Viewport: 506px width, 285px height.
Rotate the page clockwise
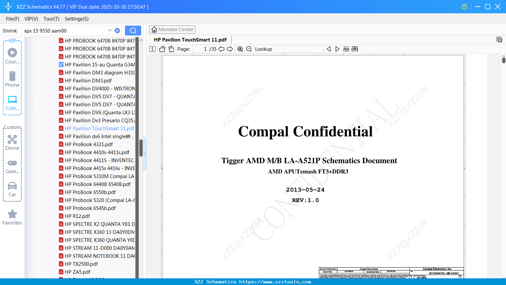click(x=171, y=49)
